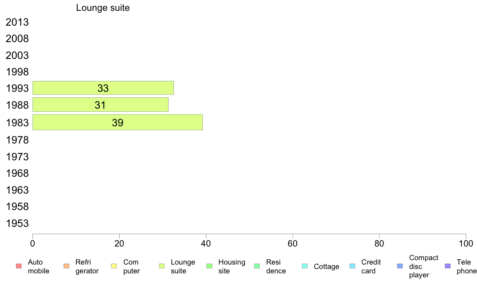Click the 100 tick on the x-axis
Screen dimensions: 477x295
pos(466,243)
